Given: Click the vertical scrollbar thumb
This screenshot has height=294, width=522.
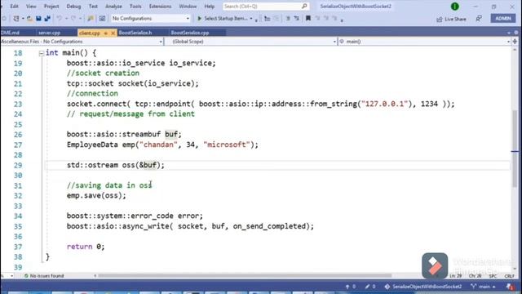Looking at the screenshot, I should (x=515, y=148).
